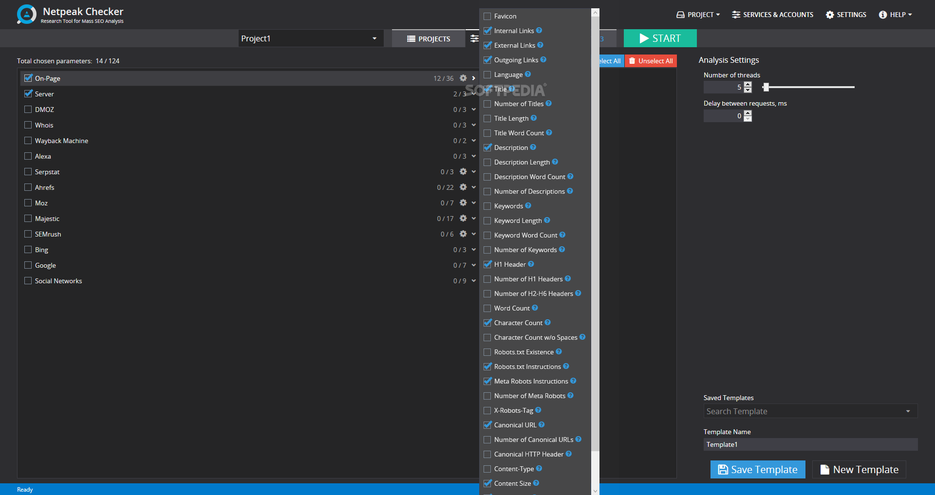The image size is (935, 495).
Task: Expand the Google parameters chevron
Action: tap(473, 265)
